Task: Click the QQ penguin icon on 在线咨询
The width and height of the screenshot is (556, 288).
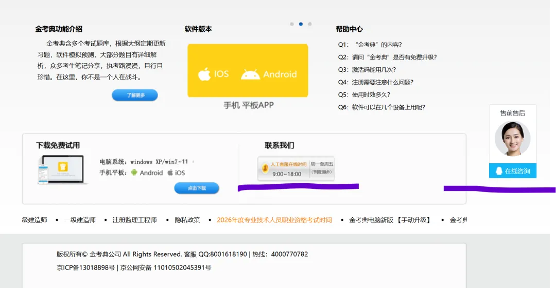Action: coord(498,171)
